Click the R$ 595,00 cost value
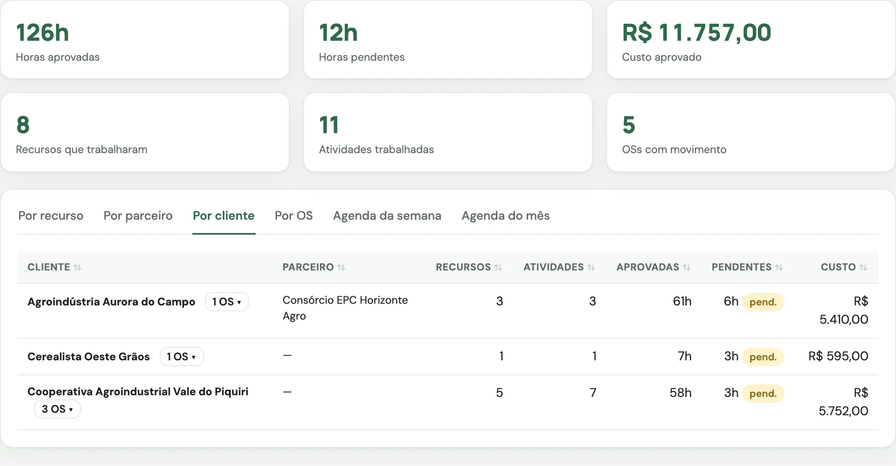 click(x=838, y=356)
